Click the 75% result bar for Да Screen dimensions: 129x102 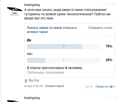tap(64, 47)
